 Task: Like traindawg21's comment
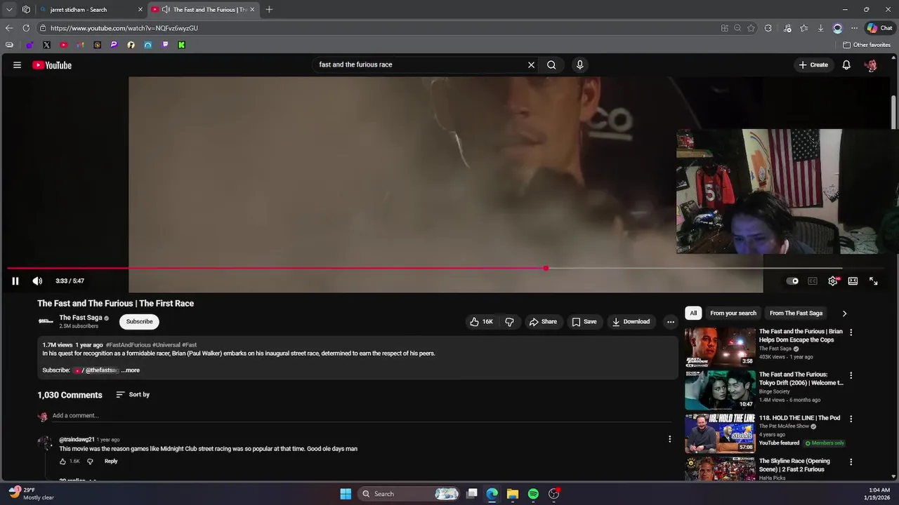click(63, 462)
